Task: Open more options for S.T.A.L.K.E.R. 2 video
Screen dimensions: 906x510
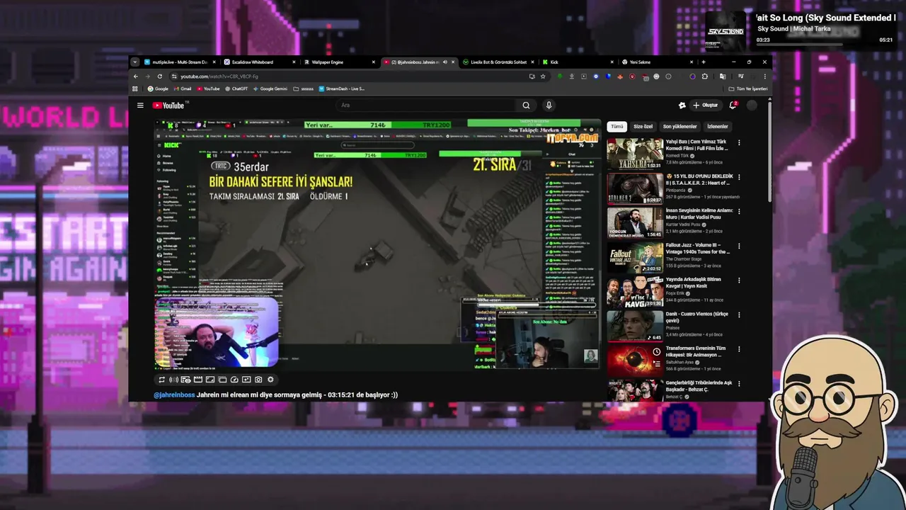Action: [739, 177]
